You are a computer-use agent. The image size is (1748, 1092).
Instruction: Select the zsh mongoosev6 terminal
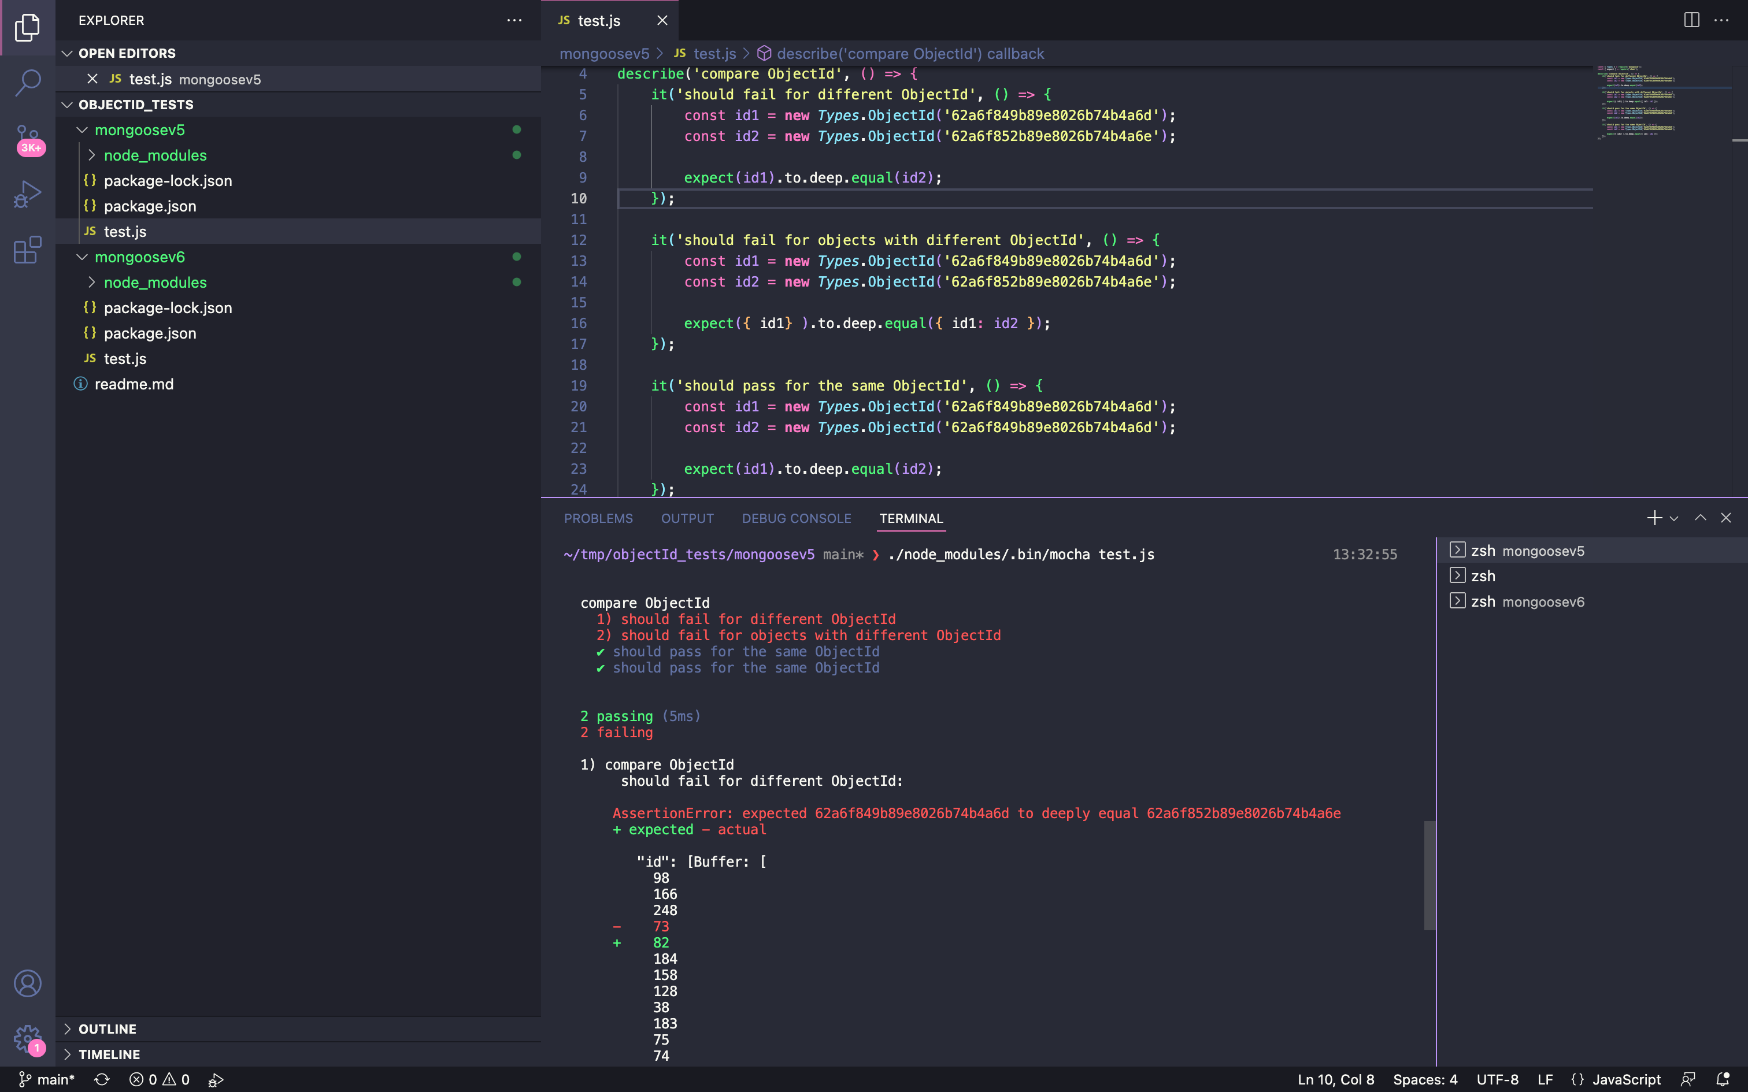[x=1592, y=601]
